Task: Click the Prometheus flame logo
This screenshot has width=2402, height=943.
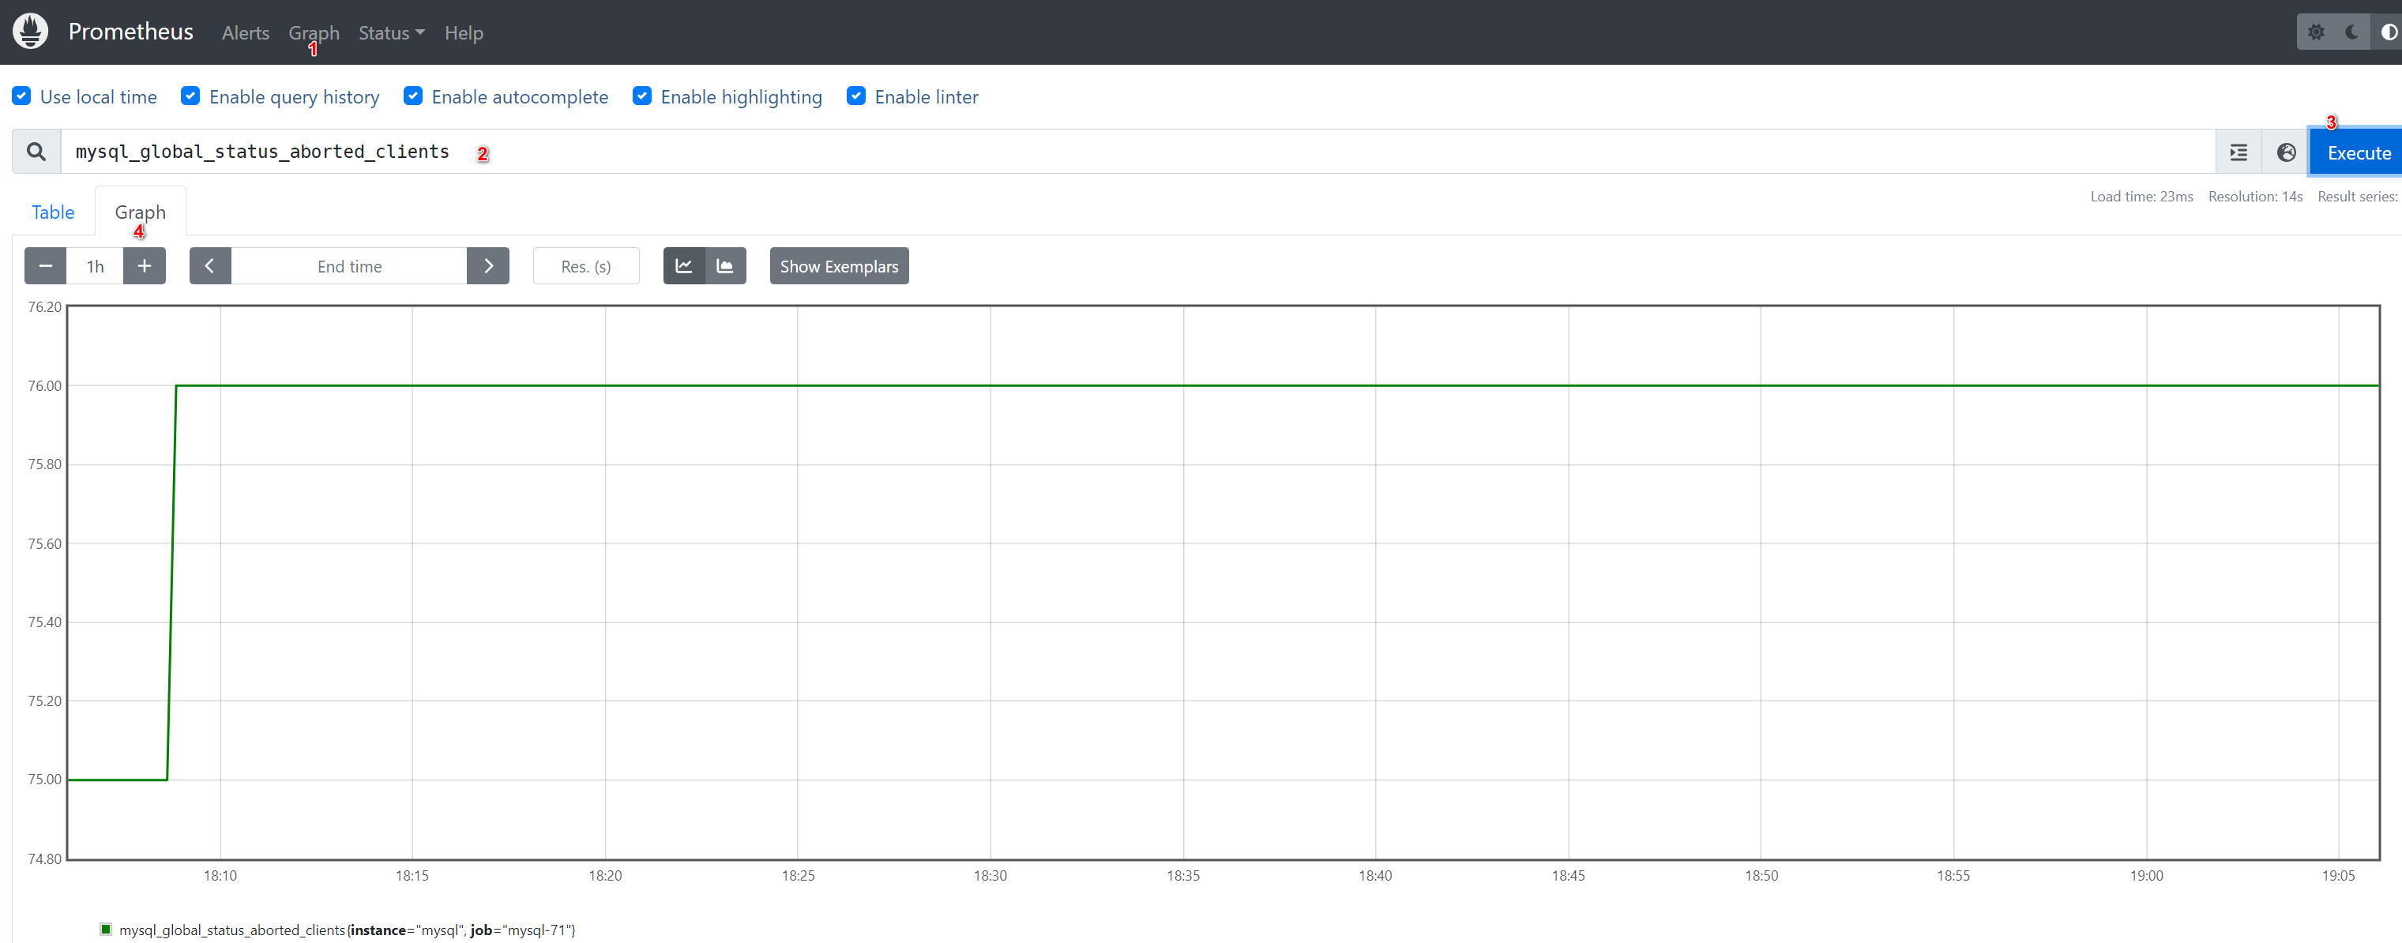Action: tap(31, 32)
